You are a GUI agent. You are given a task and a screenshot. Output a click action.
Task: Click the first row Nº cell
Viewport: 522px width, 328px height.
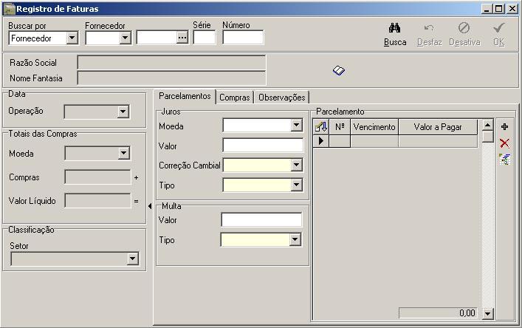click(x=340, y=141)
